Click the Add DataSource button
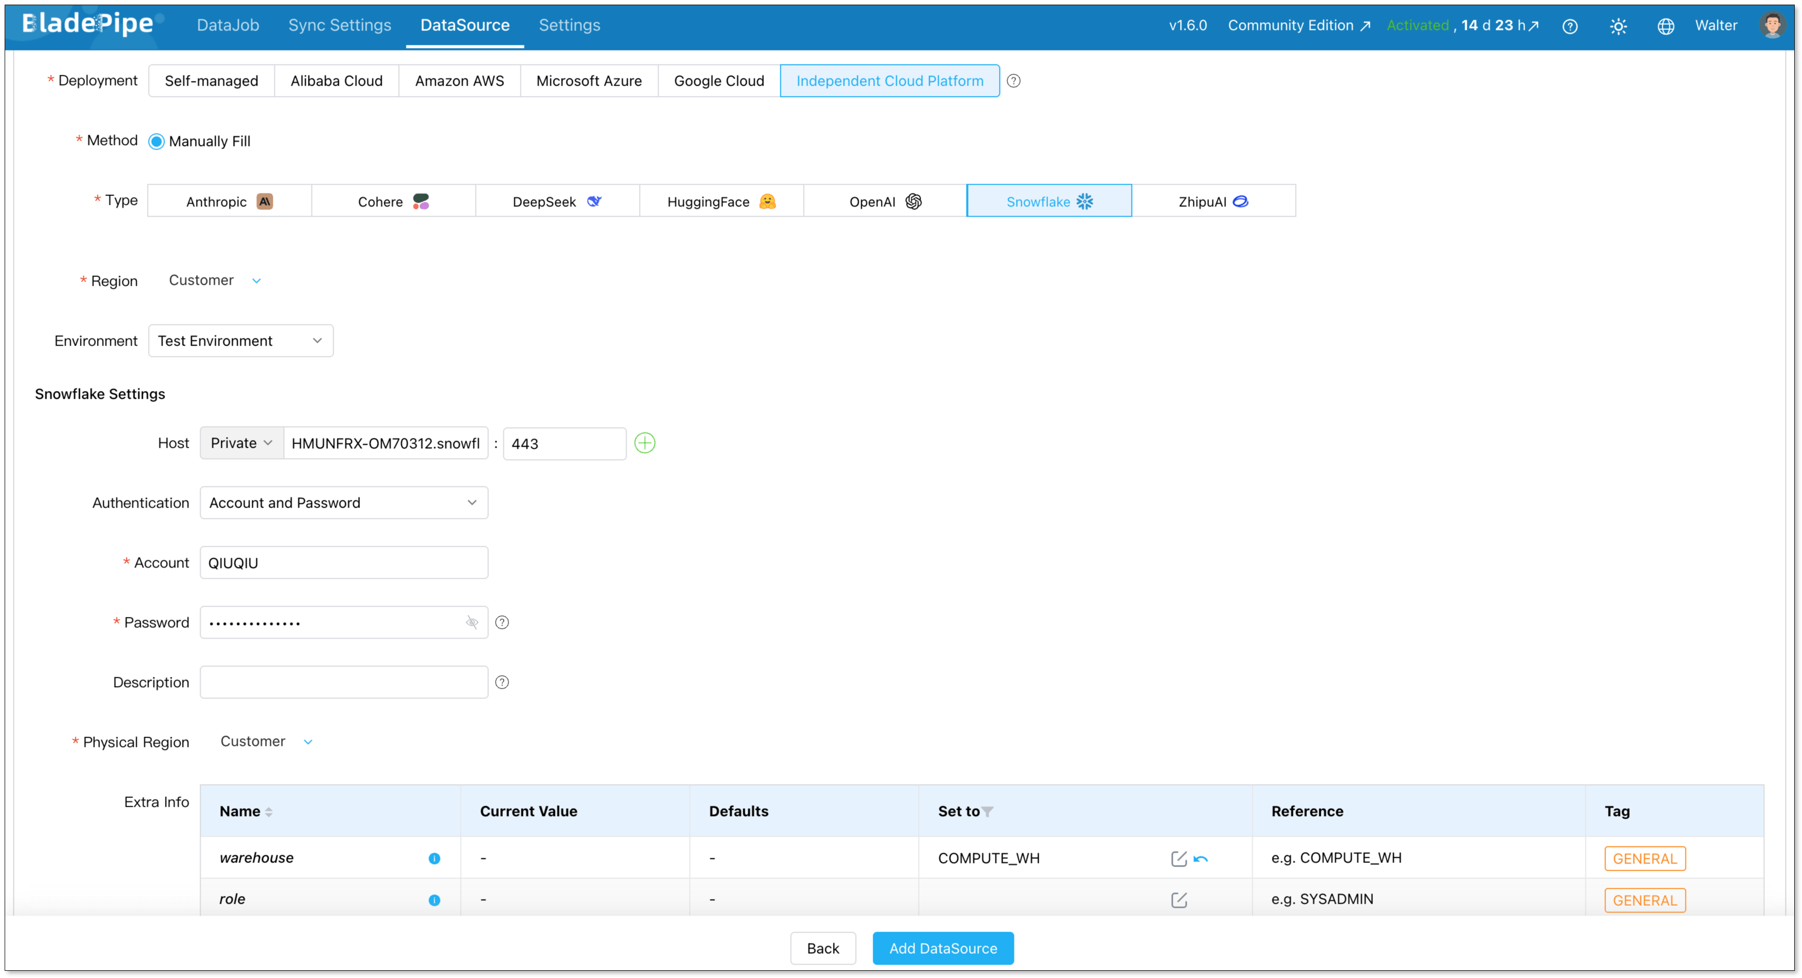This screenshot has height=978, width=1802. [x=943, y=949]
